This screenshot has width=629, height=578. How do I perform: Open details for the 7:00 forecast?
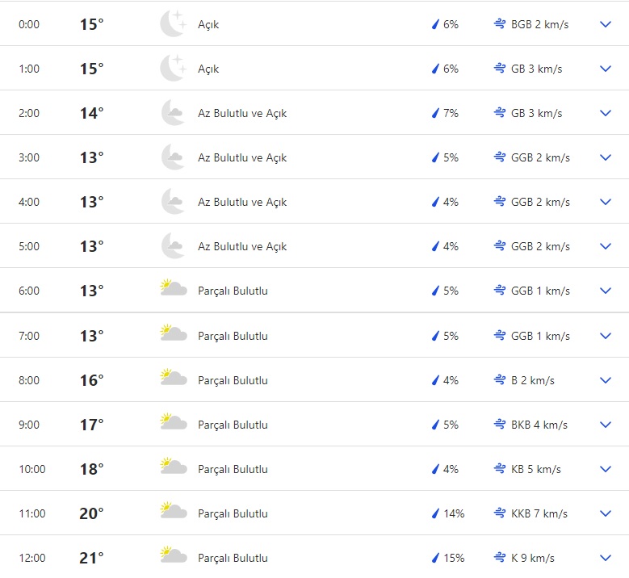pos(606,336)
